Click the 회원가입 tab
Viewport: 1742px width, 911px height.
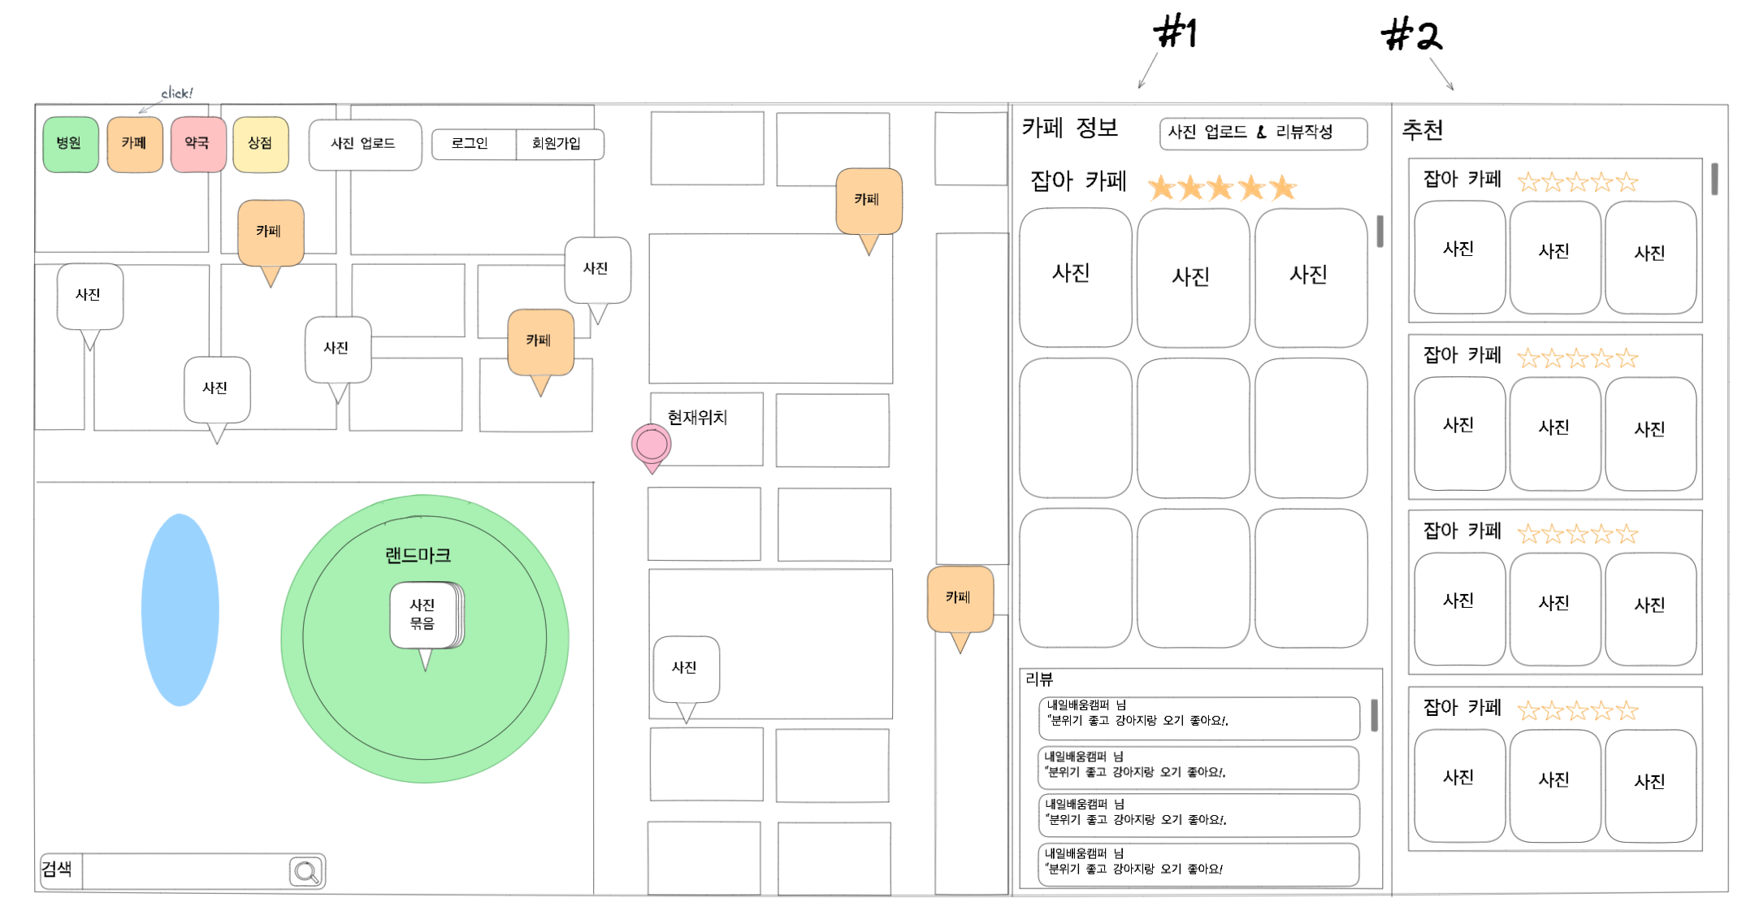pos(558,144)
